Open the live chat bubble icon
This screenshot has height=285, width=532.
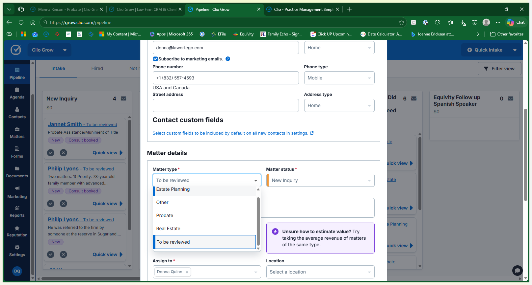click(517, 271)
